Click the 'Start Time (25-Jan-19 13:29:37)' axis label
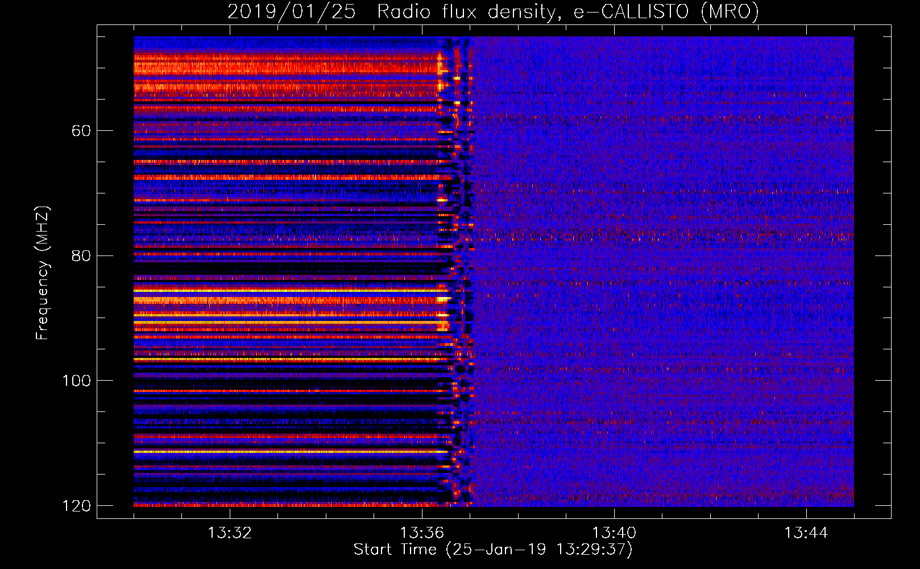 (493, 550)
